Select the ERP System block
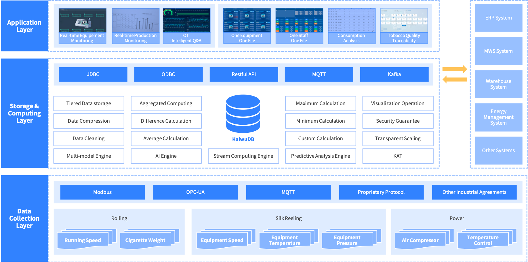Image resolution: width=528 pixels, height=262 pixels. click(x=499, y=18)
